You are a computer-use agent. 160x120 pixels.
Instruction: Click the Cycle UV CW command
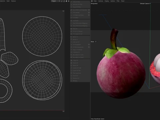77,71
